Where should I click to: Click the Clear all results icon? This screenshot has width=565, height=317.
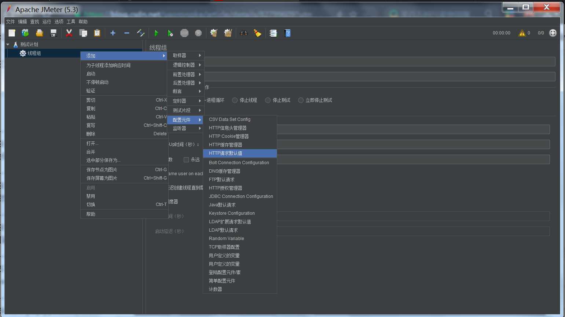tap(228, 33)
